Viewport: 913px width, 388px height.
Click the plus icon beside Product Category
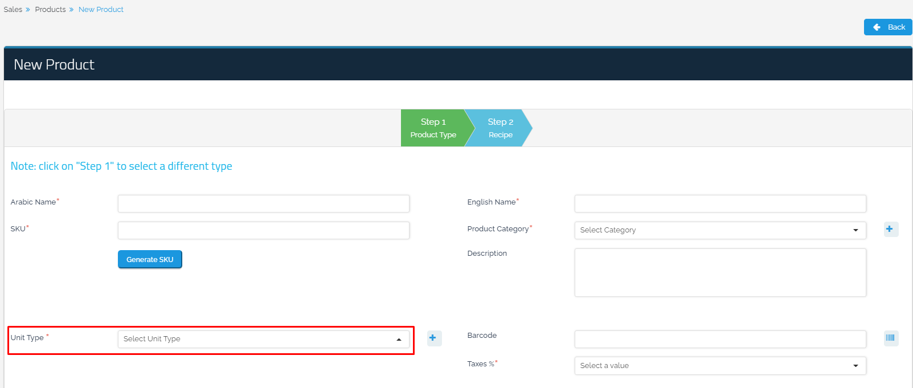pos(890,229)
